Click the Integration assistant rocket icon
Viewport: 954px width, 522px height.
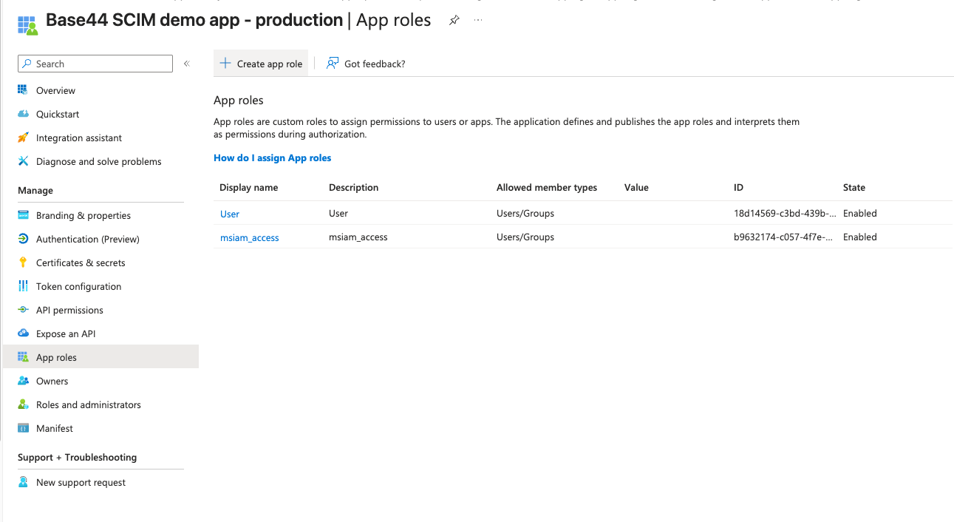[23, 138]
